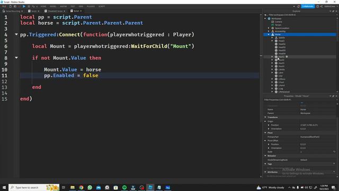The image size is (339, 191).
Task: Click the plus icon to add an Attribute
Action: pyautogui.click(x=334, y=172)
